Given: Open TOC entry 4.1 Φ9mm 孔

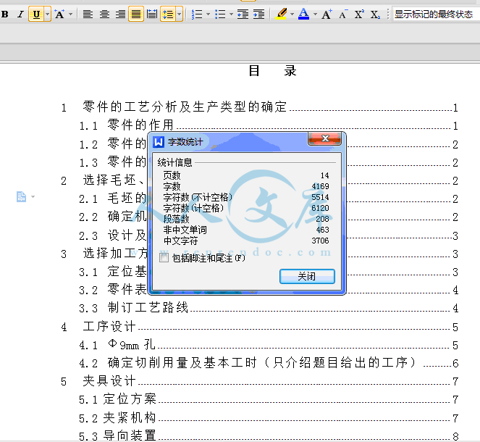Looking at the screenshot, I should (269, 345).
